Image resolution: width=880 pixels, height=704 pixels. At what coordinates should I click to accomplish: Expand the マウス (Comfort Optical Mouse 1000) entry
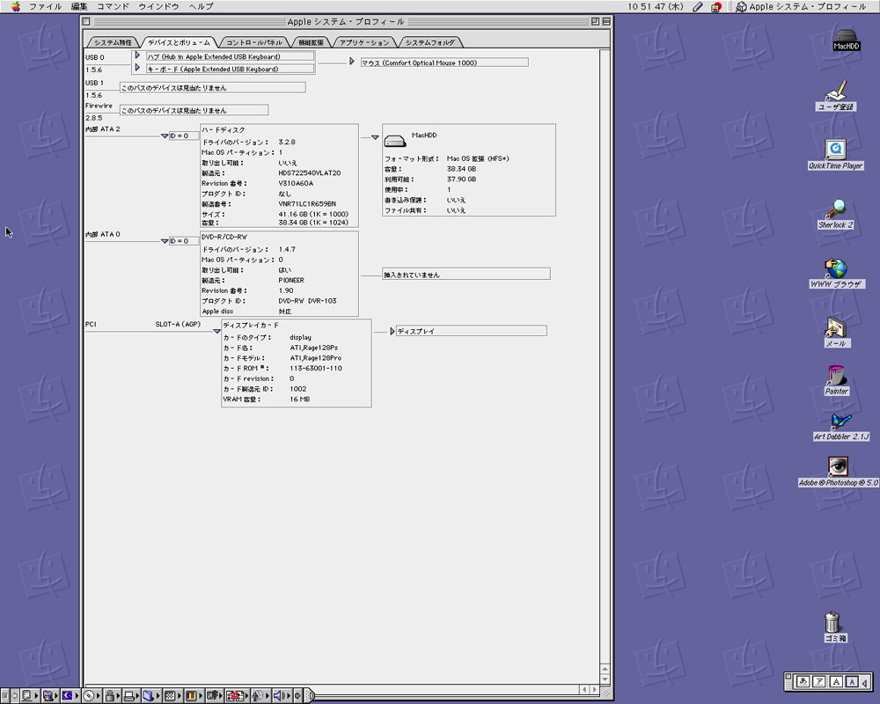tap(352, 62)
